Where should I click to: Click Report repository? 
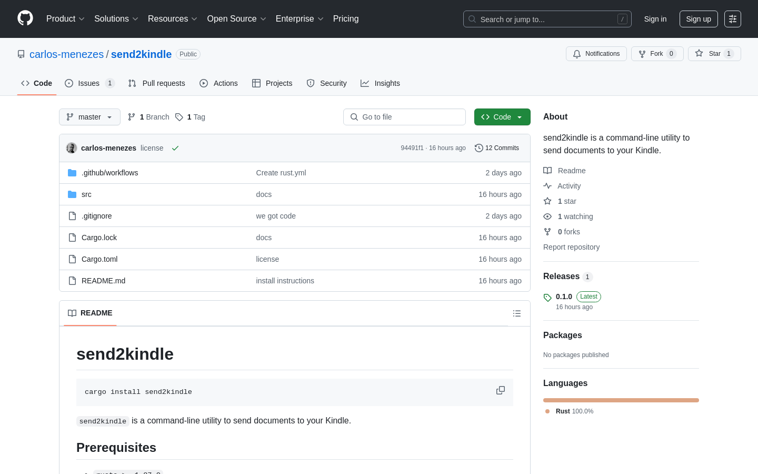(x=571, y=247)
